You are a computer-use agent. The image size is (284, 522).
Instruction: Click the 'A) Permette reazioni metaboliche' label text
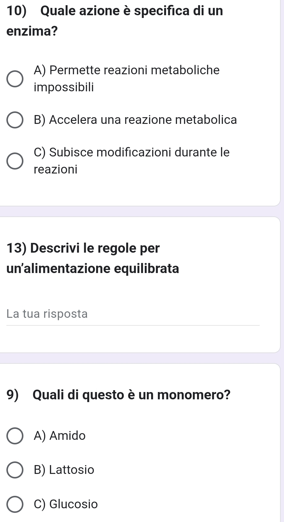coord(126,70)
